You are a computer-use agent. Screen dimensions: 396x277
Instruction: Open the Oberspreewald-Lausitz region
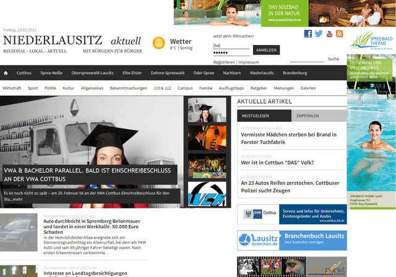point(92,73)
